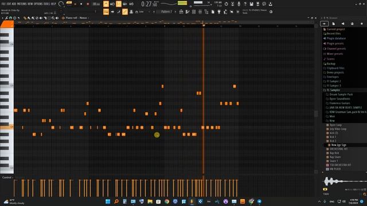
Task: Click the microphone one-click recording icon
Action: click(x=239, y=4)
